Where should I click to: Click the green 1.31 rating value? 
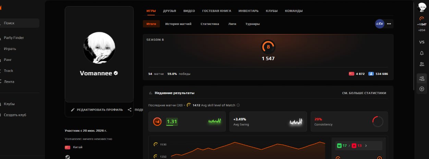[x=172, y=122]
